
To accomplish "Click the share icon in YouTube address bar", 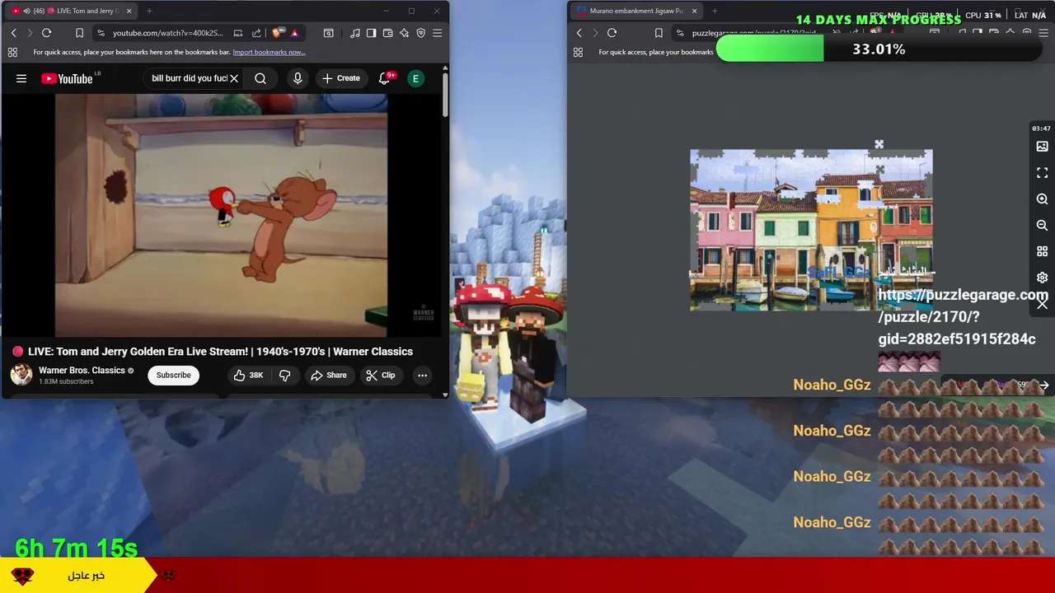I will pos(256,33).
